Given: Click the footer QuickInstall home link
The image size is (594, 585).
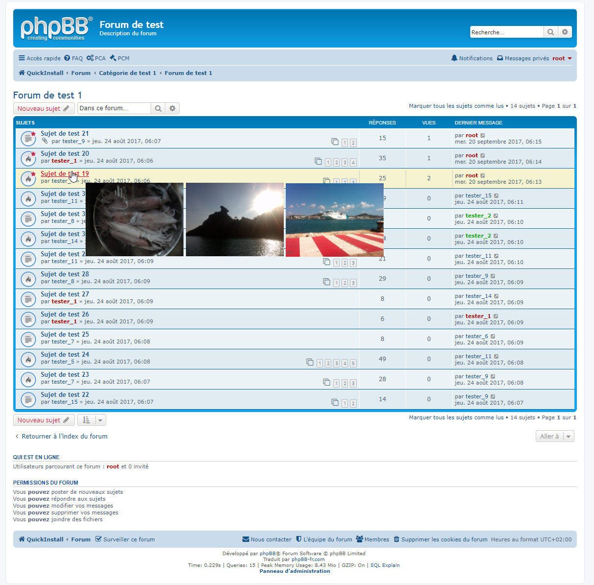Looking at the screenshot, I should pos(41,539).
